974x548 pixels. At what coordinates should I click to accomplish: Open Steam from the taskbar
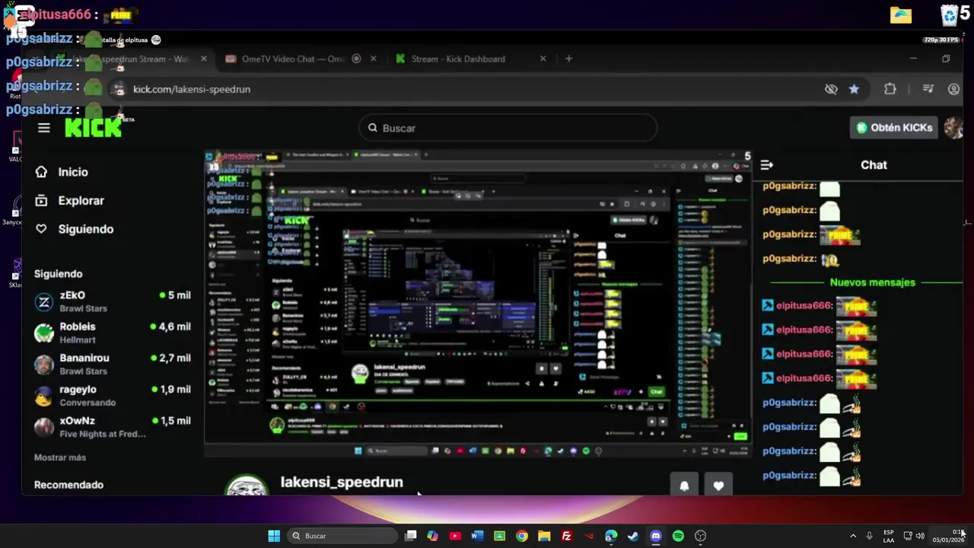633,536
